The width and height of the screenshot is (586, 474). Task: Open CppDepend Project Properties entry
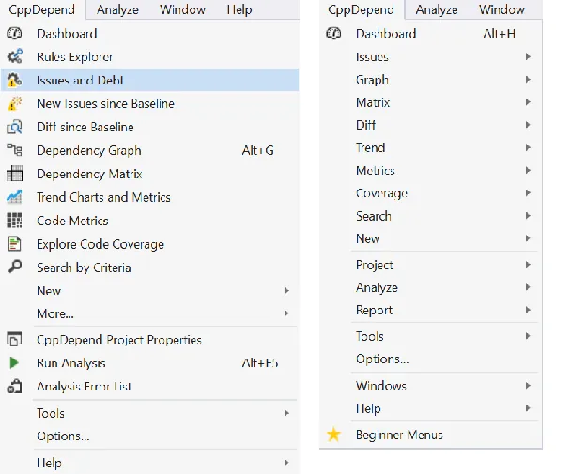pyautogui.click(x=150, y=340)
